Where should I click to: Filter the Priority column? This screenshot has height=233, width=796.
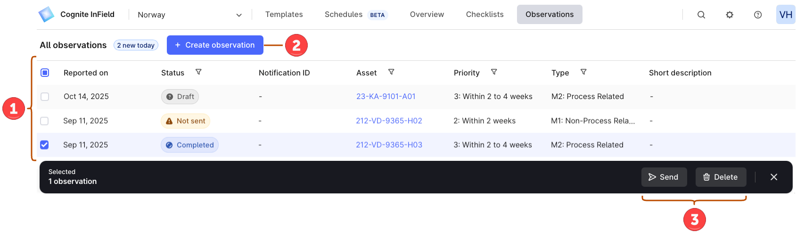[494, 72]
